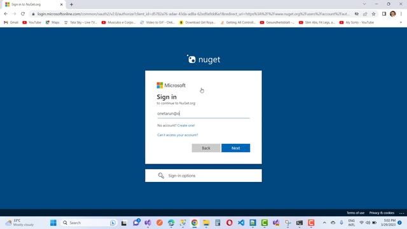
Task: Open the footer more options ellipsis
Action: point(401,213)
